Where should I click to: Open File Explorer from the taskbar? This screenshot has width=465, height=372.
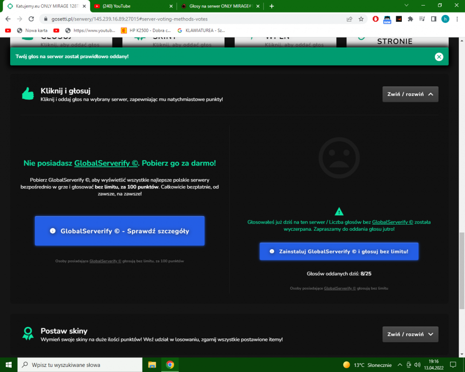click(152, 365)
